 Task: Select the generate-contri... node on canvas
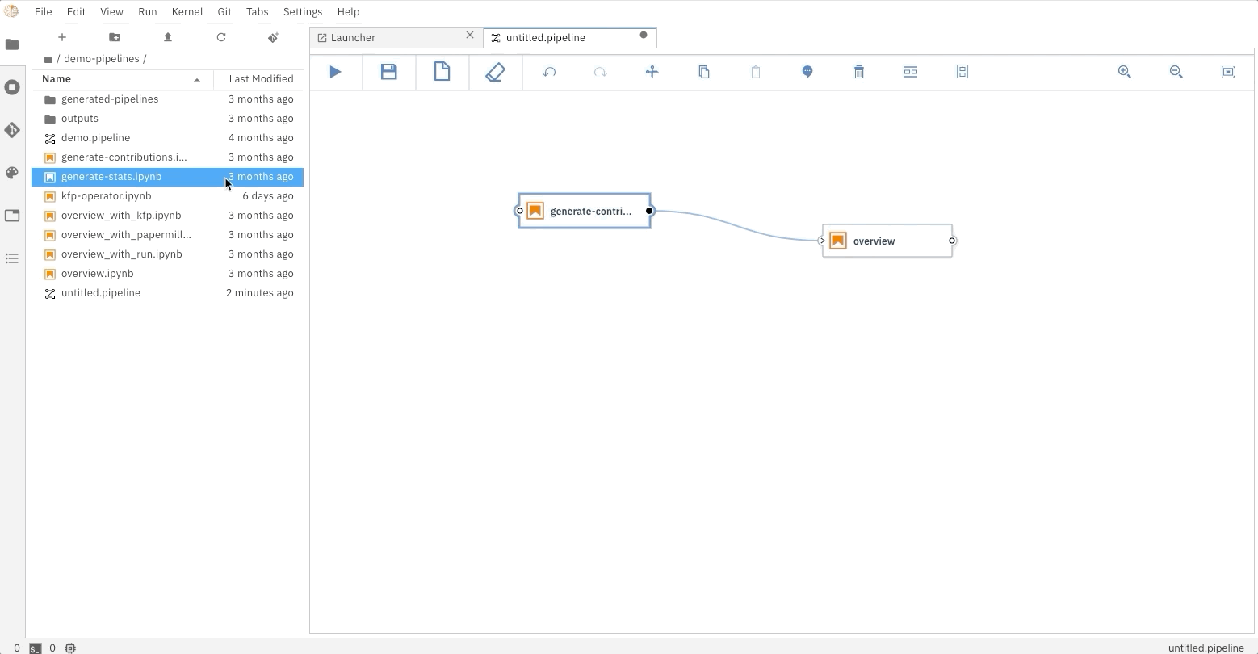(585, 211)
